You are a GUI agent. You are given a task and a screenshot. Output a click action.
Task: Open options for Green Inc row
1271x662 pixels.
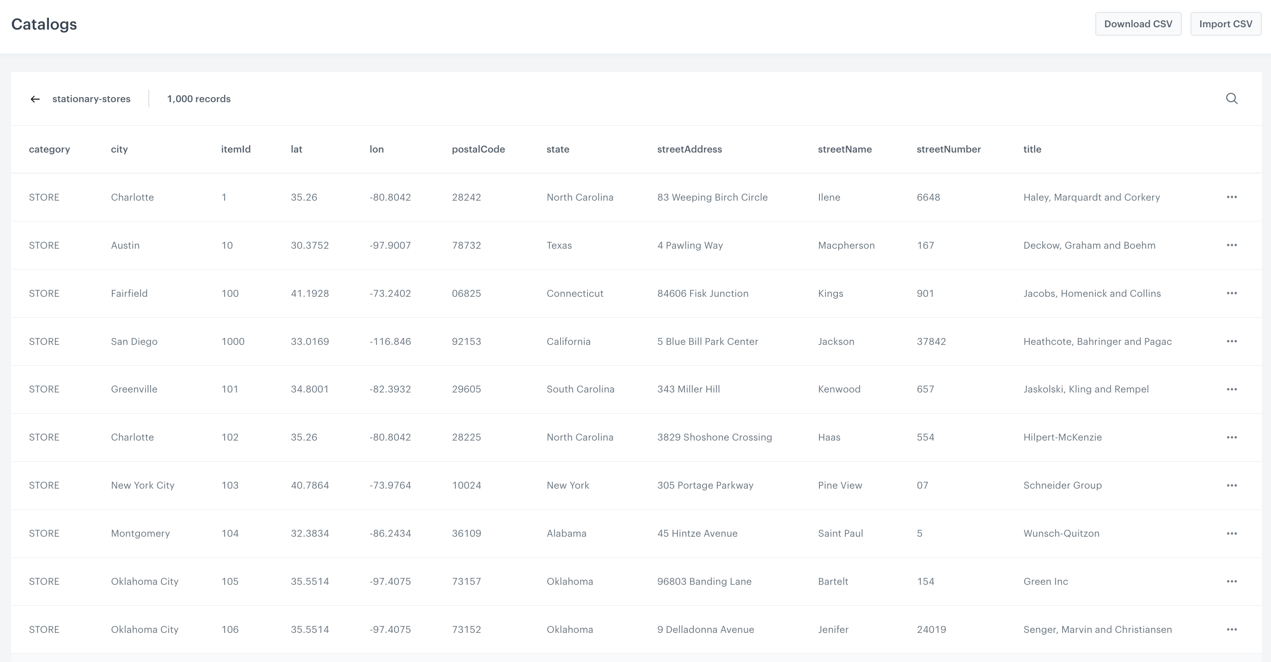click(x=1232, y=582)
